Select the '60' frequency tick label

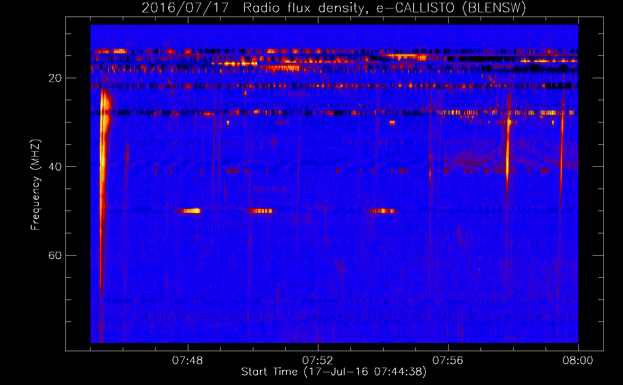coord(55,255)
